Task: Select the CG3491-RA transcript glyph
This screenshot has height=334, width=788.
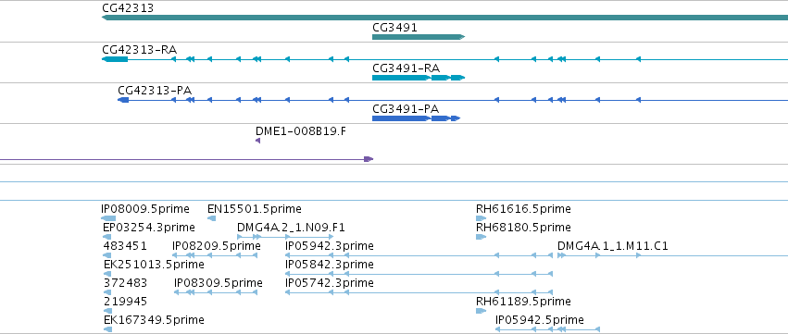Action: [419, 78]
